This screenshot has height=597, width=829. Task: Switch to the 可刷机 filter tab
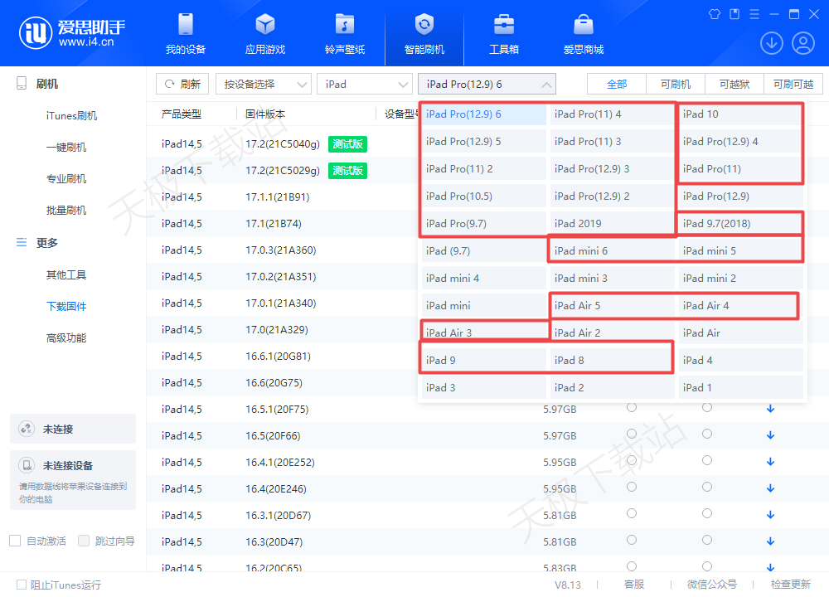tap(676, 84)
